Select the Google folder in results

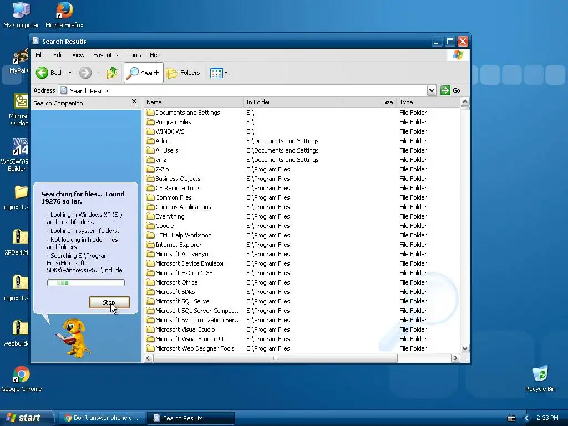click(x=160, y=226)
